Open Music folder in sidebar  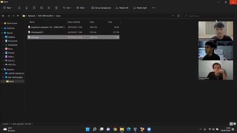click(x=10, y=49)
